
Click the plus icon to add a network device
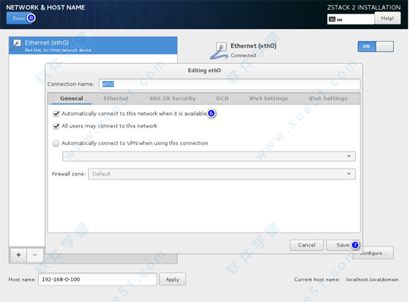tap(18, 254)
